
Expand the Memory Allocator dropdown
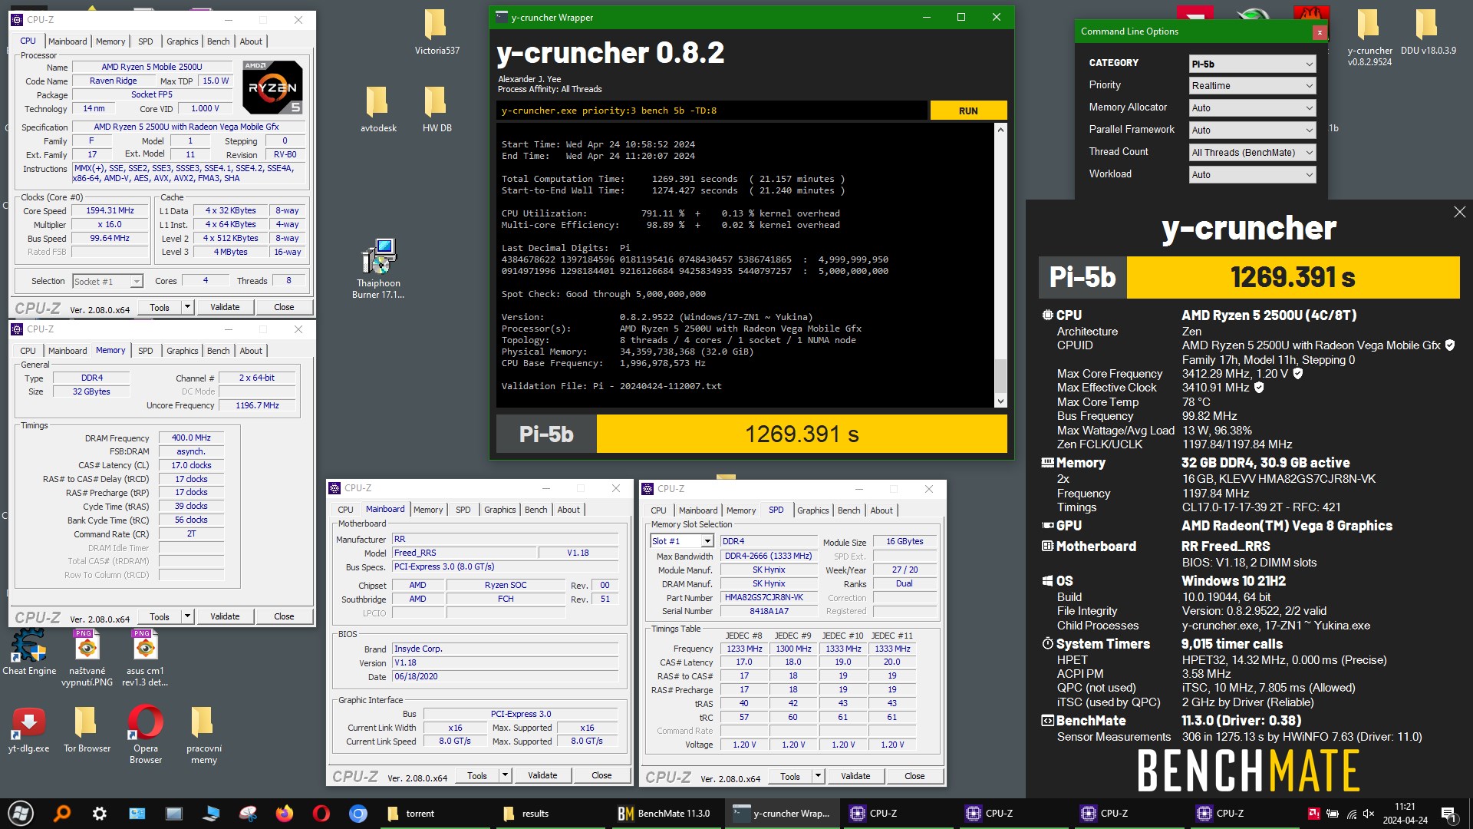(x=1252, y=108)
